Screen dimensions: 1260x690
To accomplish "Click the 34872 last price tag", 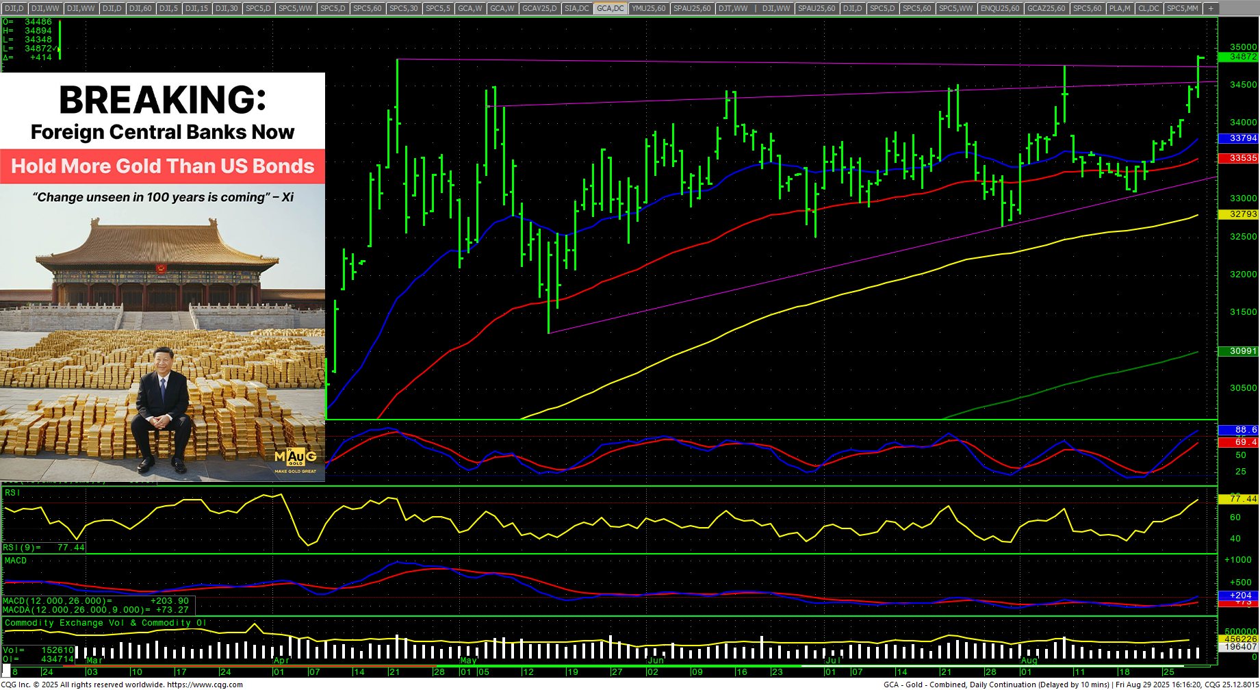I will point(1239,57).
